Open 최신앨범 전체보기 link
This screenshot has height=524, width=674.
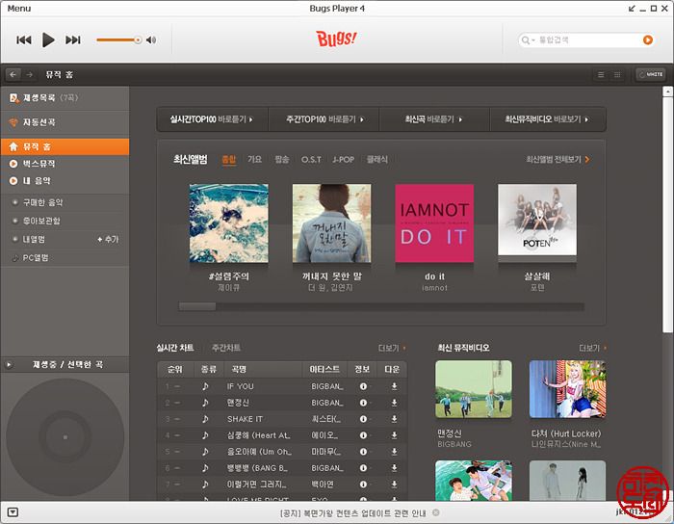pos(557,160)
